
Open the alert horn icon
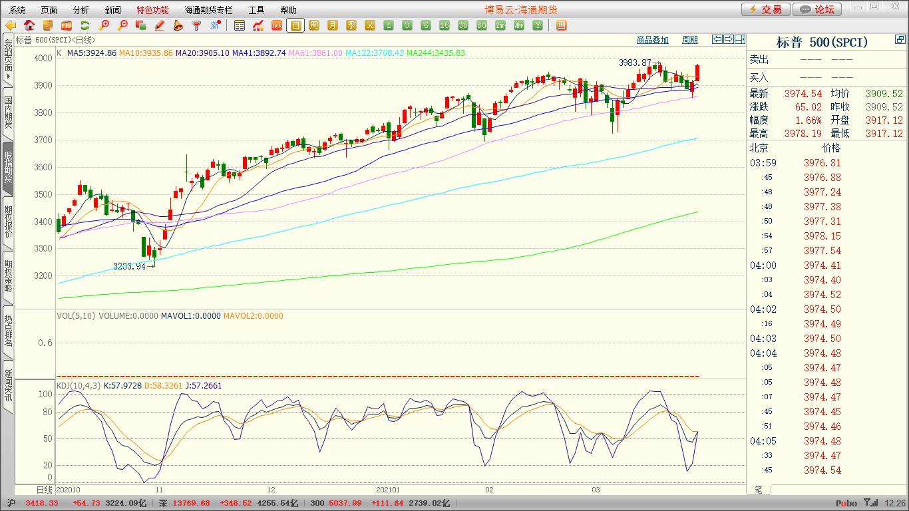click(178, 25)
